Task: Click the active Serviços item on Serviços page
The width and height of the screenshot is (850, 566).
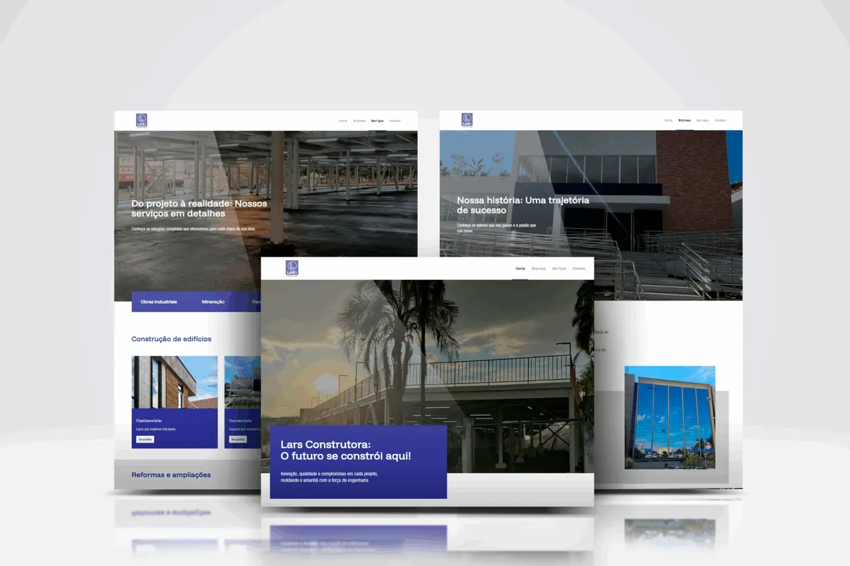Action: (377, 121)
